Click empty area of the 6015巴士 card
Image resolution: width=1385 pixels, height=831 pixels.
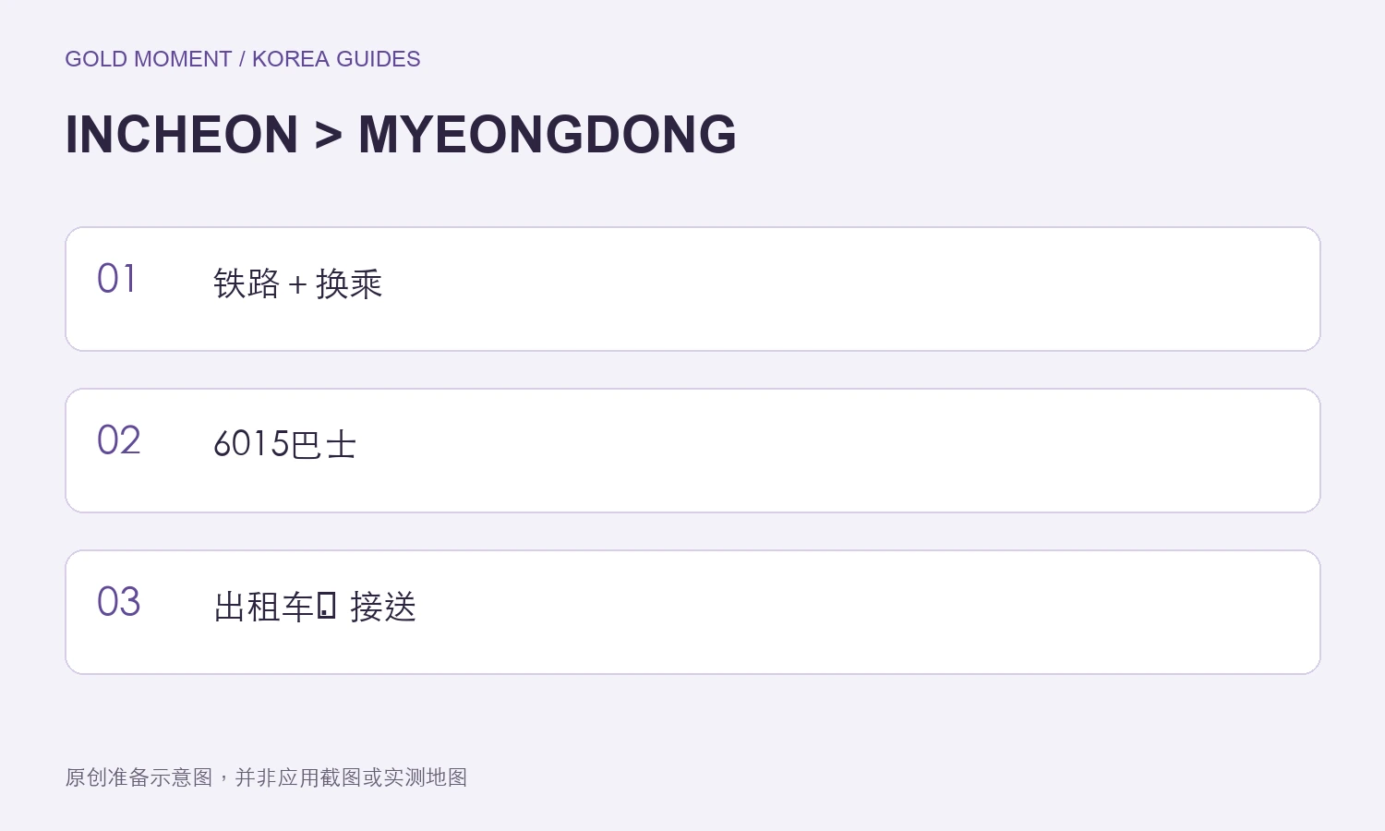(x=831, y=451)
